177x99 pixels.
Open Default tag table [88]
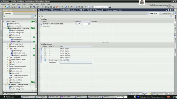point(20,55)
